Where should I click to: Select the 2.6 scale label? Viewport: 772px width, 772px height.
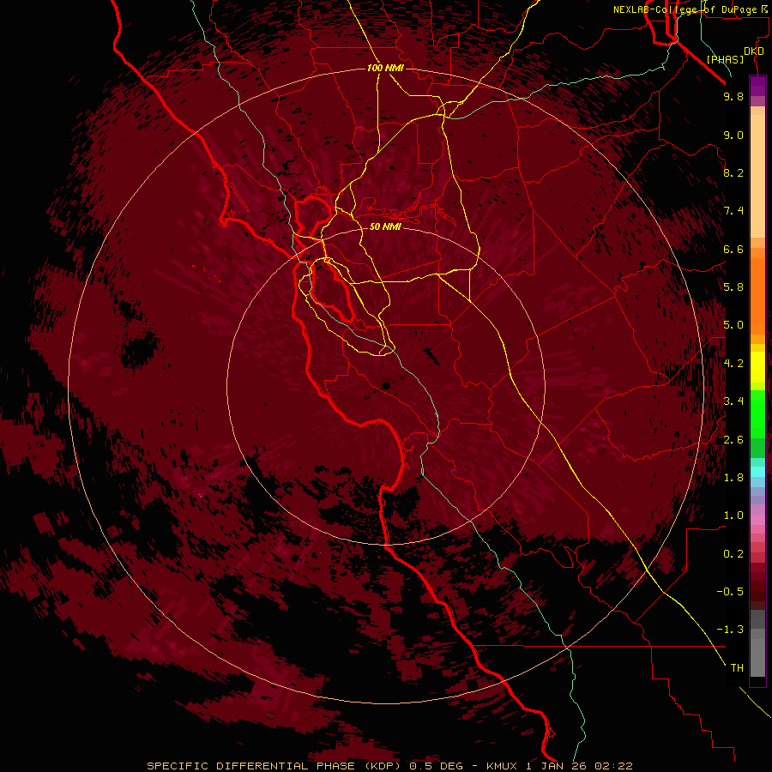pyautogui.click(x=733, y=440)
